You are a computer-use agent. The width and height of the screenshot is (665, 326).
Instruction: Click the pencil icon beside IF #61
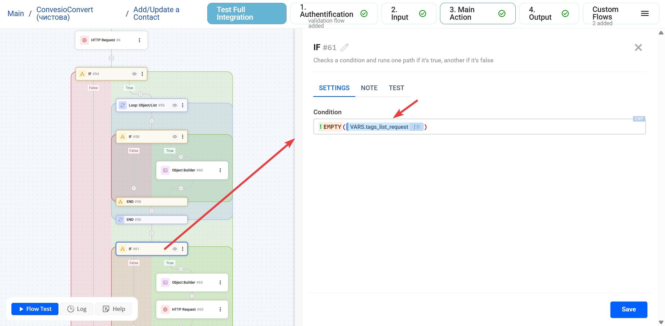[344, 48]
